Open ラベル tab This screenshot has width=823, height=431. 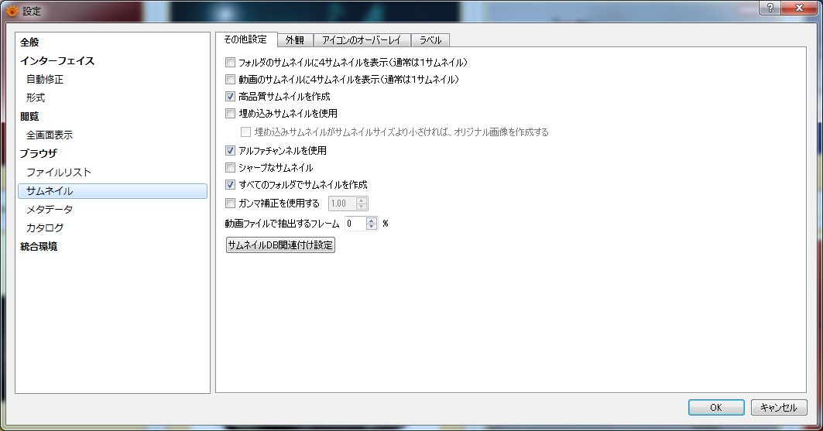tap(430, 40)
